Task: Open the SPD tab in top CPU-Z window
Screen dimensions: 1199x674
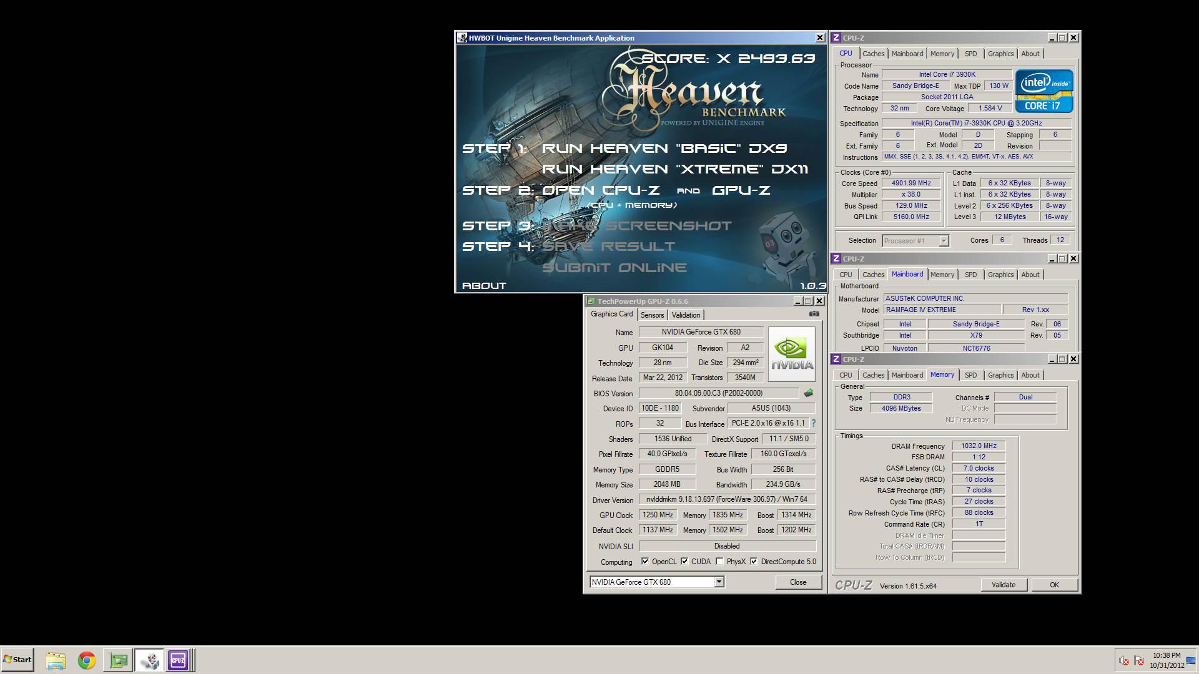Action: (x=970, y=54)
